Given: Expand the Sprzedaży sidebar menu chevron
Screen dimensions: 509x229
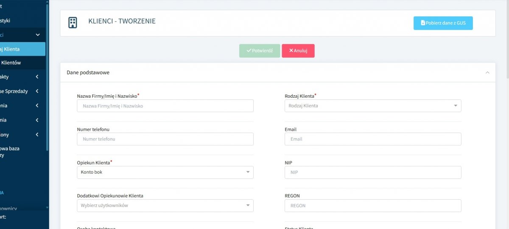Looking at the screenshot, I should point(37,91).
